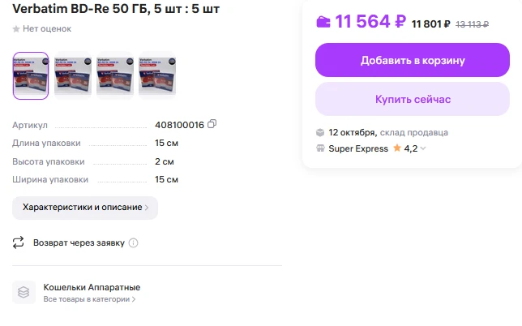Viewport: 522px width, 326px height.
Task: Select the third product thumbnail
Action: (115, 75)
